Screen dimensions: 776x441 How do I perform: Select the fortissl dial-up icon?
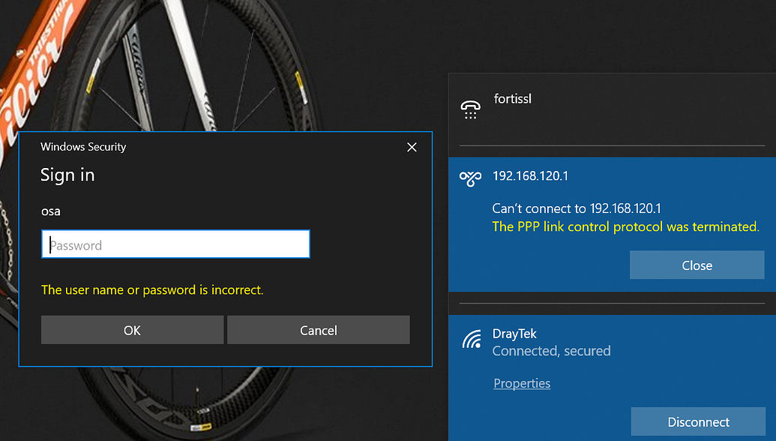pyautogui.click(x=470, y=109)
